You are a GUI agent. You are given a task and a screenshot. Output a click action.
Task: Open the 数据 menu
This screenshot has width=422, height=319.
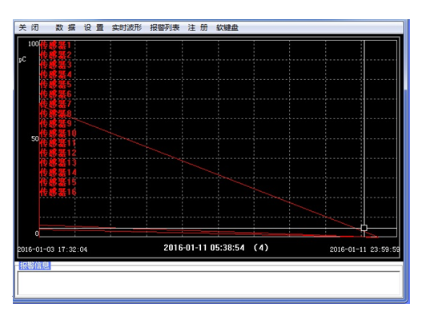[x=66, y=27]
